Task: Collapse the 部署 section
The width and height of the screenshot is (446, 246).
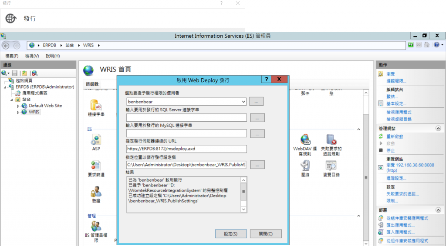Action: click(438, 210)
